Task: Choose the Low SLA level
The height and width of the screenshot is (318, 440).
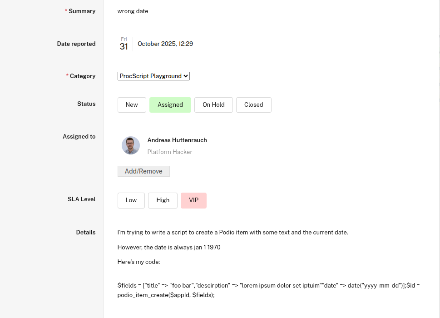Action: [131, 200]
